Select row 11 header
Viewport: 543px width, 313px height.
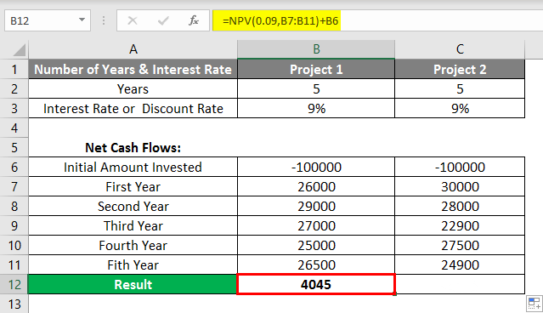pos(14,265)
